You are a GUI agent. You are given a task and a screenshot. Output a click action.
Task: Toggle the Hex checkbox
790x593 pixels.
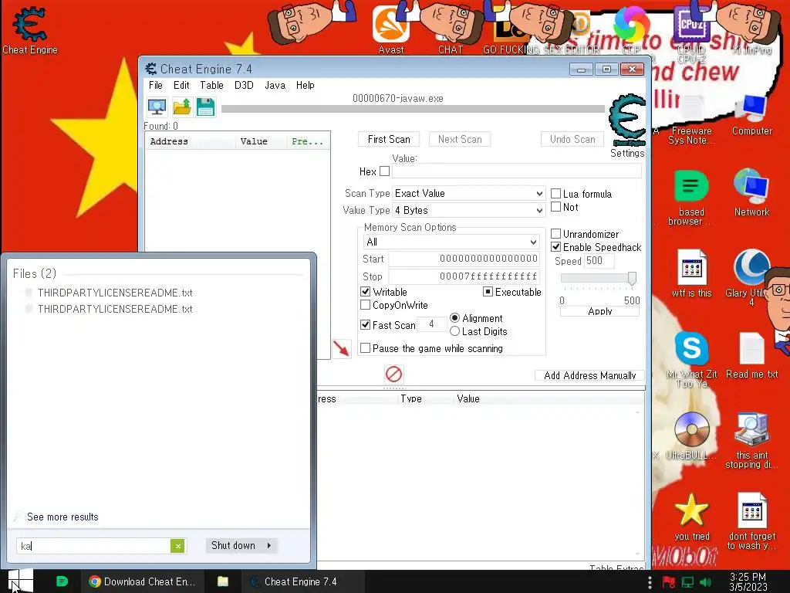pyautogui.click(x=384, y=171)
